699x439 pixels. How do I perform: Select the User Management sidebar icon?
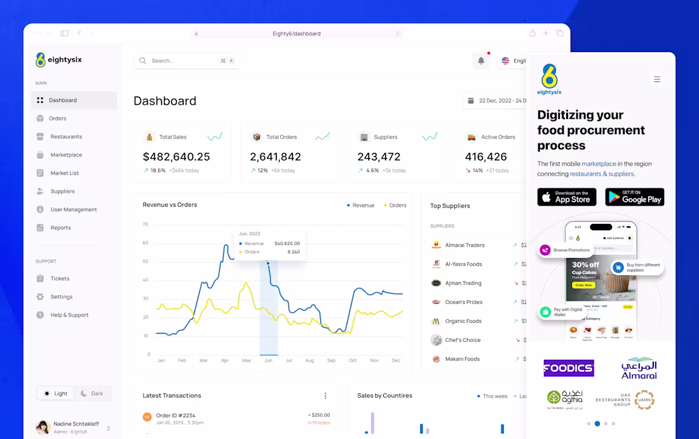click(x=41, y=209)
